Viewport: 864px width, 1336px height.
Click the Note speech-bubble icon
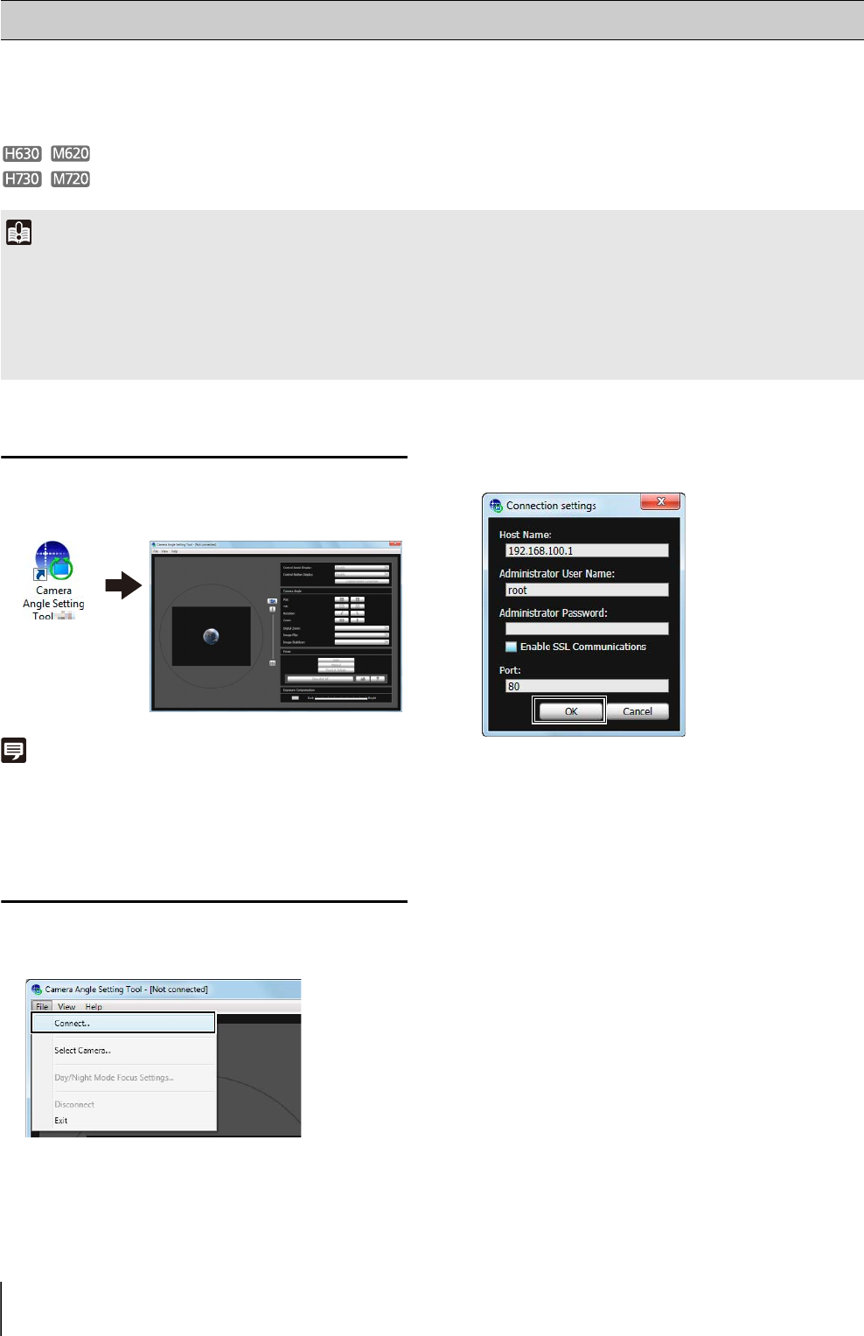point(14,750)
